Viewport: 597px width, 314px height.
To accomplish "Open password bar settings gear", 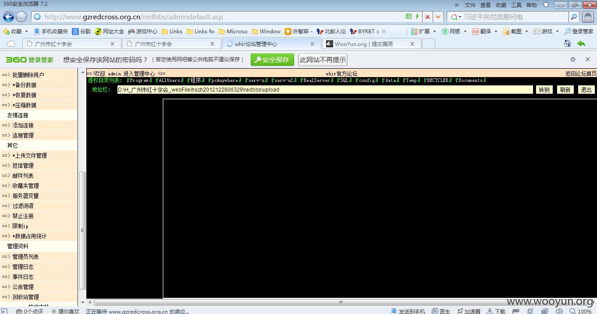I will 573,60.
